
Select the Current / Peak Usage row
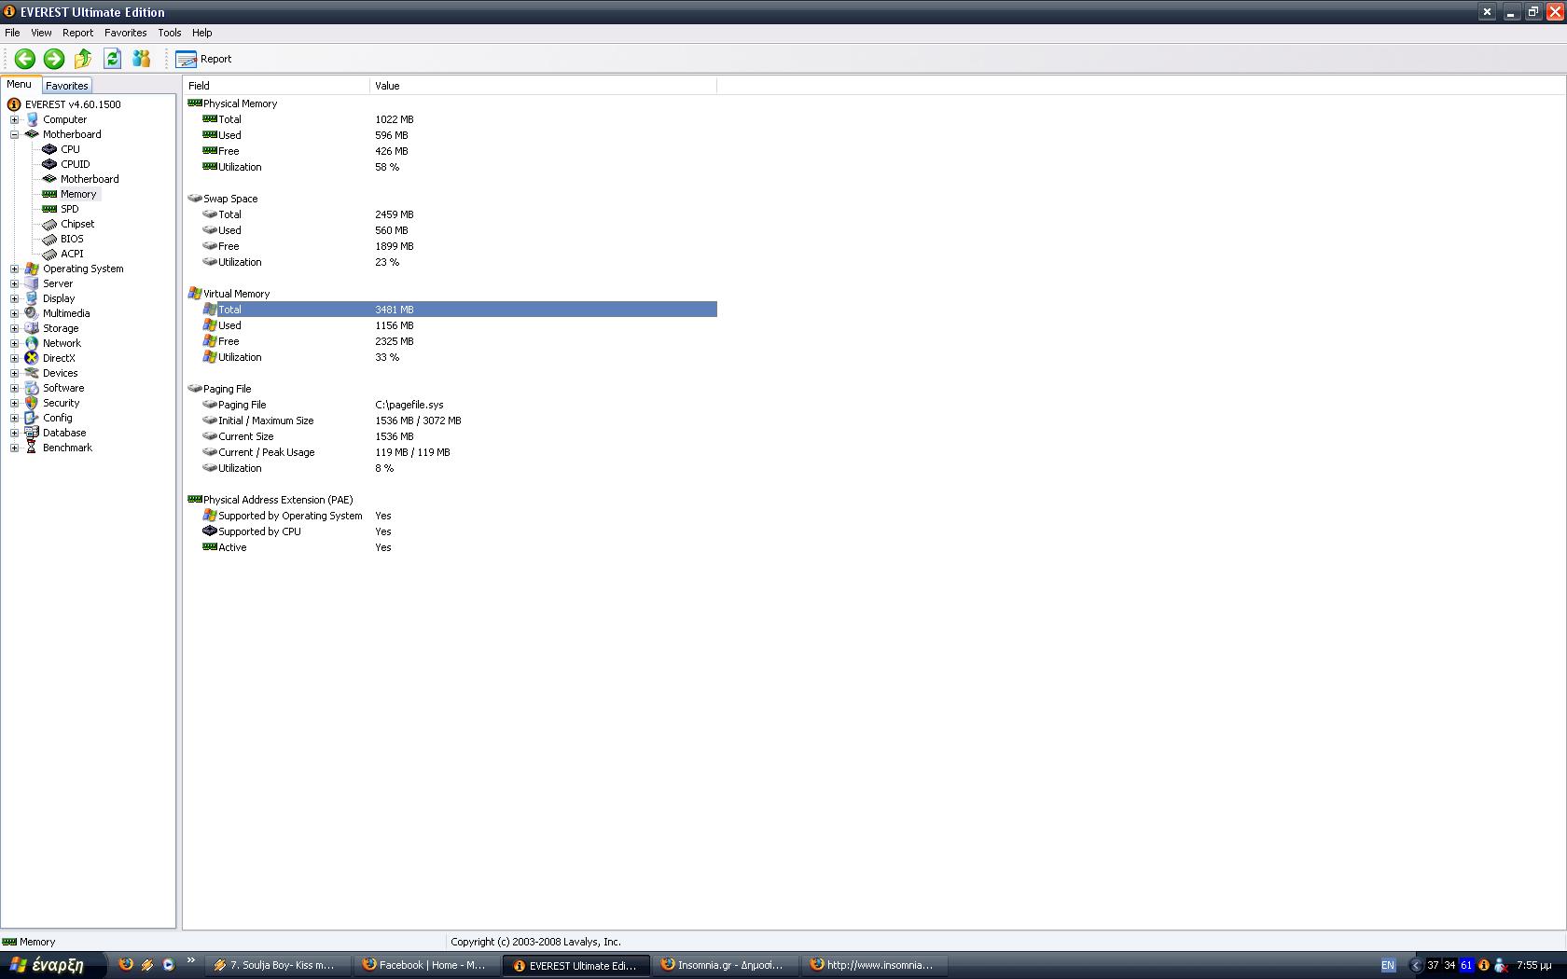[451, 452]
